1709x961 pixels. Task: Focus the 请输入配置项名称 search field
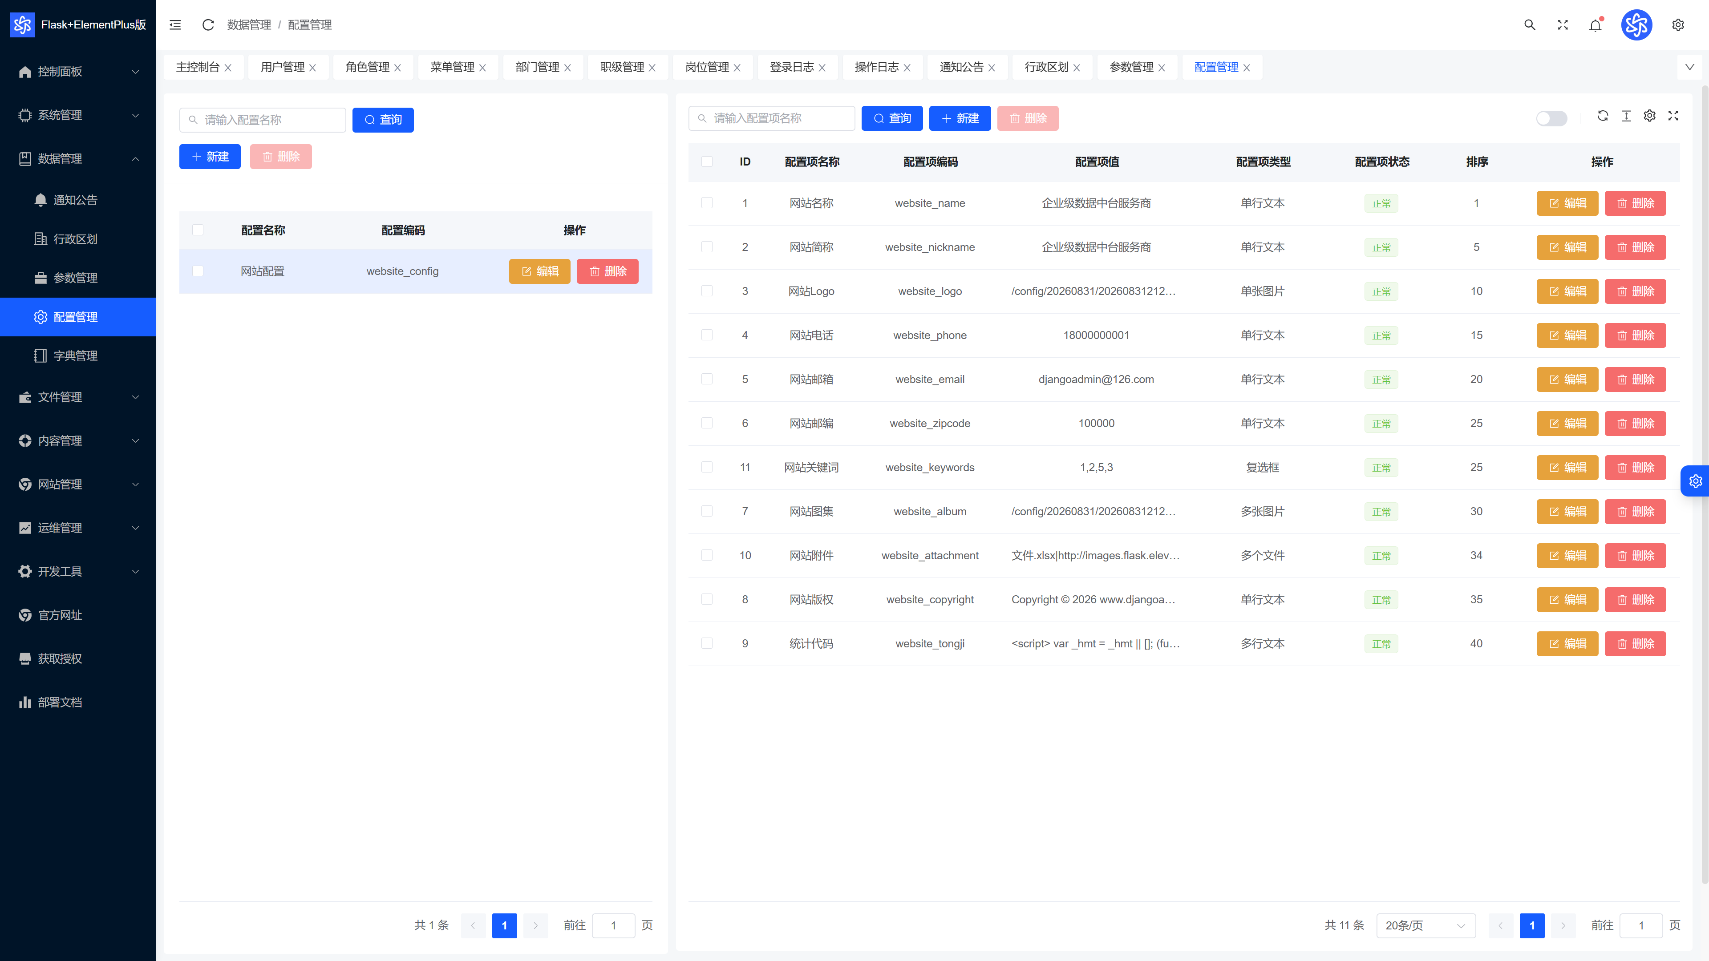pyautogui.click(x=772, y=118)
